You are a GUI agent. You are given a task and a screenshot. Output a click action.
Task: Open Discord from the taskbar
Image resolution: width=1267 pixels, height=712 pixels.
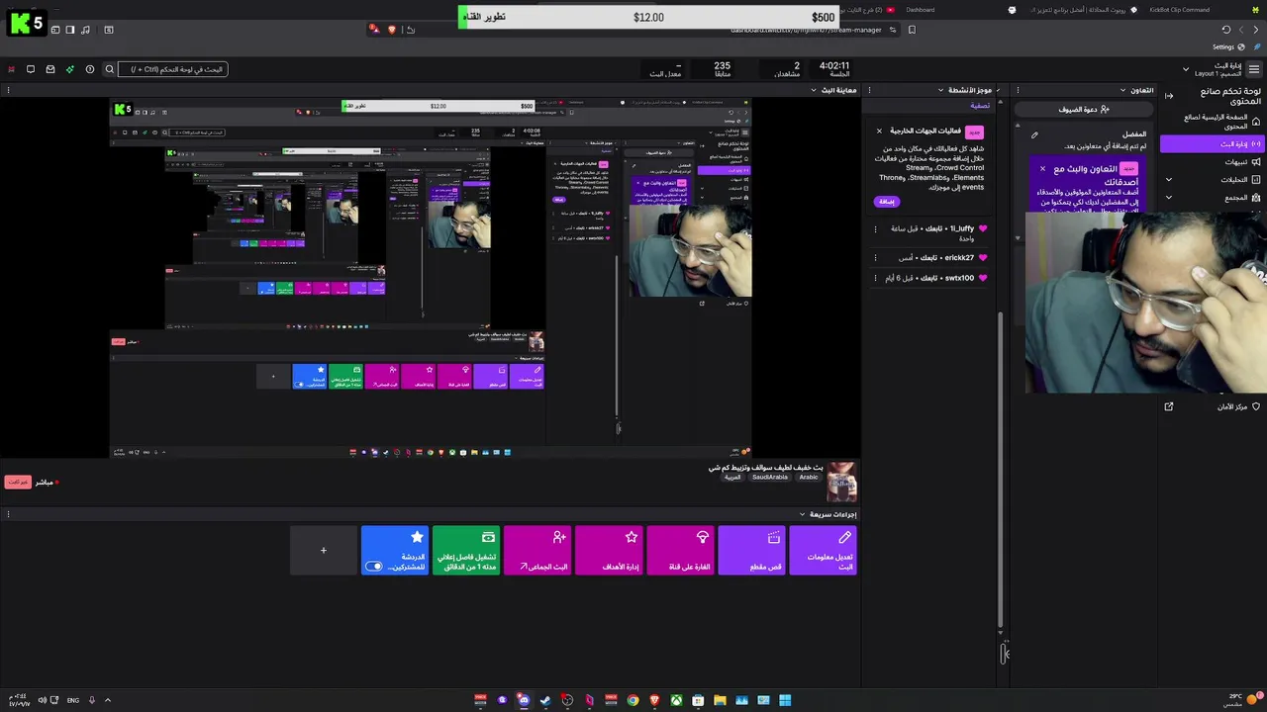(524, 700)
